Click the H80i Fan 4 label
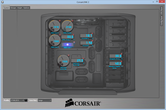 (55, 47)
